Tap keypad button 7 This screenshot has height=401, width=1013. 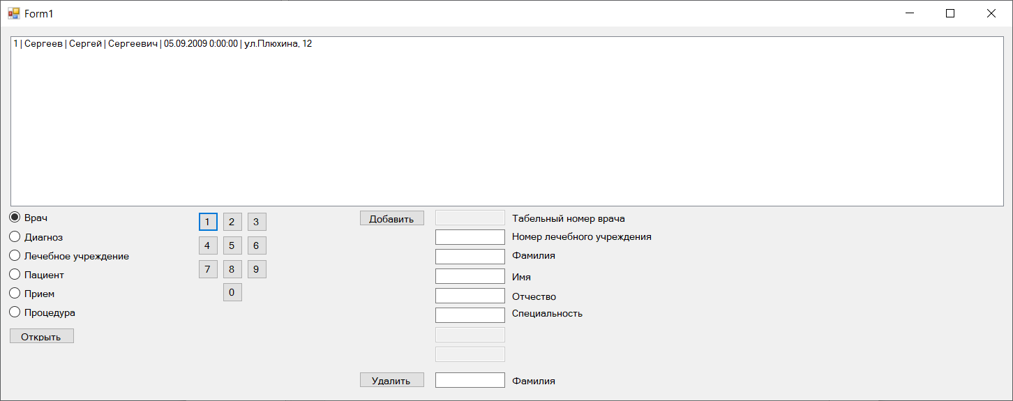(208, 269)
